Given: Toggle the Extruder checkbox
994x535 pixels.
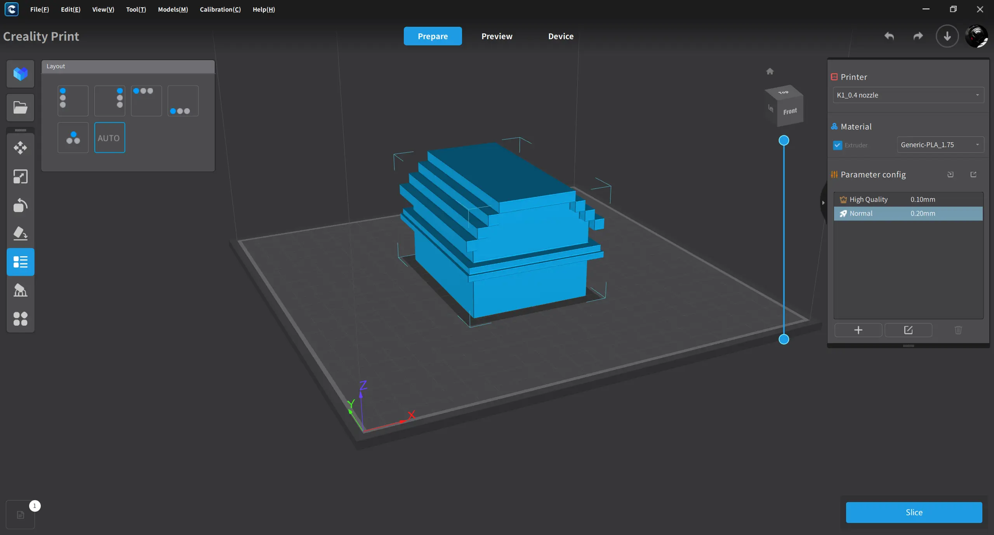Looking at the screenshot, I should (x=838, y=145).
